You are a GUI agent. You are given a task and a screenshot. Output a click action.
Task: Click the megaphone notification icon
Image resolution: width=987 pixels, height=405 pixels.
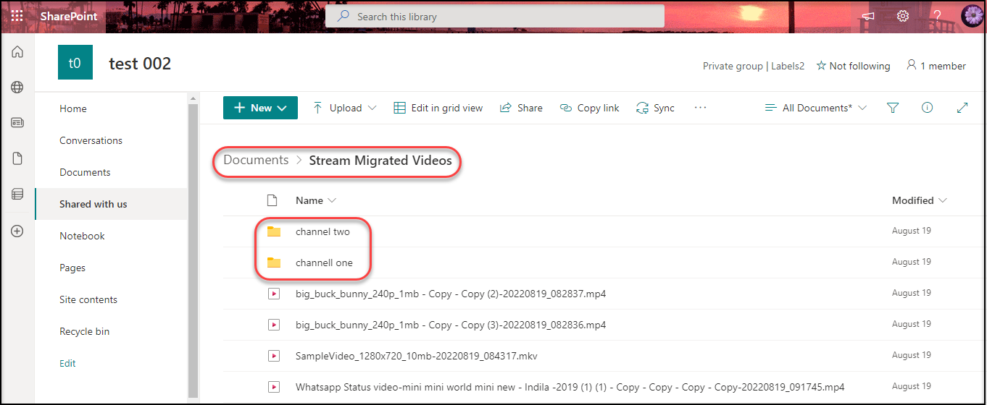[x=867, y=16]
